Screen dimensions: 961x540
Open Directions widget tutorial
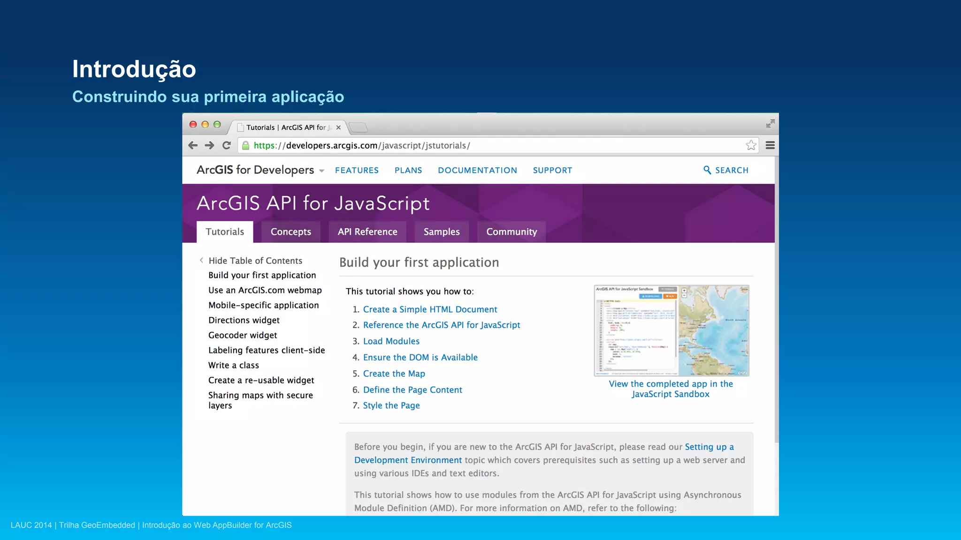coord(244,320)
